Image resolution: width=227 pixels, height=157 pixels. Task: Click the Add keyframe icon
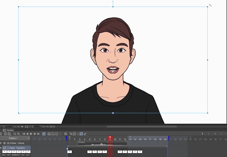[x=71, y=134]
